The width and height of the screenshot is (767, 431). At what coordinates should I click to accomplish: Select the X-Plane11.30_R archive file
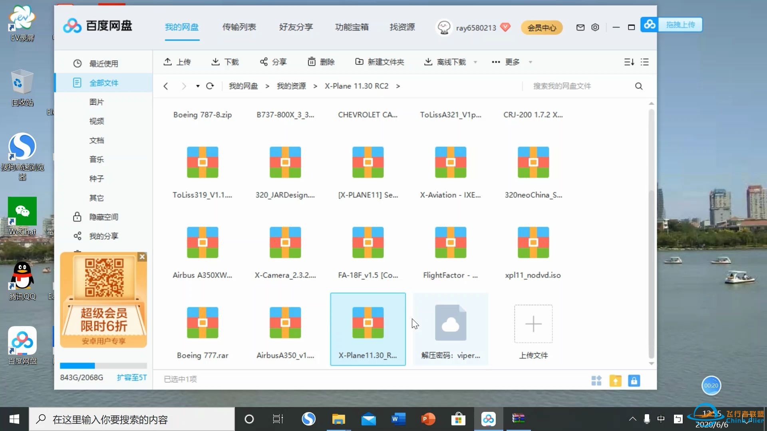click(x=368, y=329)
